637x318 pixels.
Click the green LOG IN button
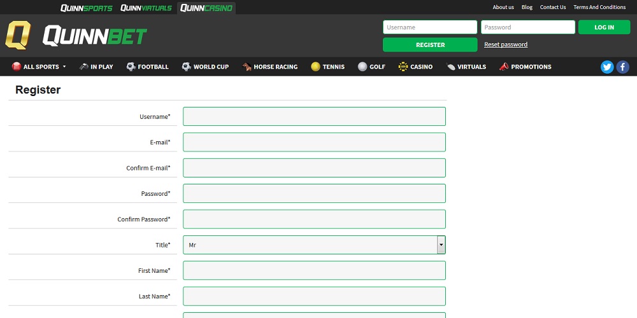[604, 27]
